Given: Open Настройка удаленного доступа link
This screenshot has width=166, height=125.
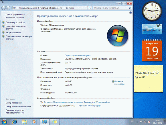Looking at the screenshot, I should (x=16, y=28).
